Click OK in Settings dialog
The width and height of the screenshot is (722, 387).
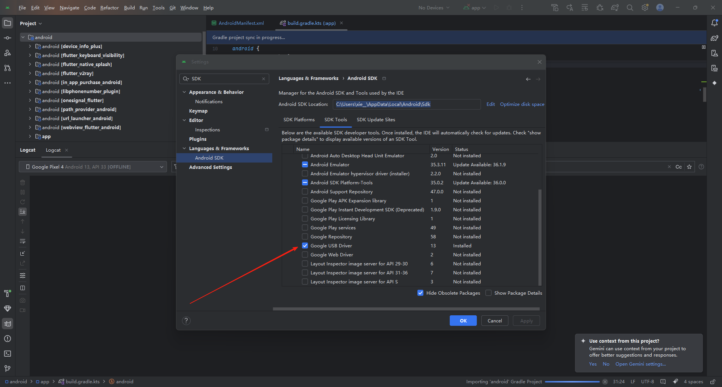coord(463,321)
